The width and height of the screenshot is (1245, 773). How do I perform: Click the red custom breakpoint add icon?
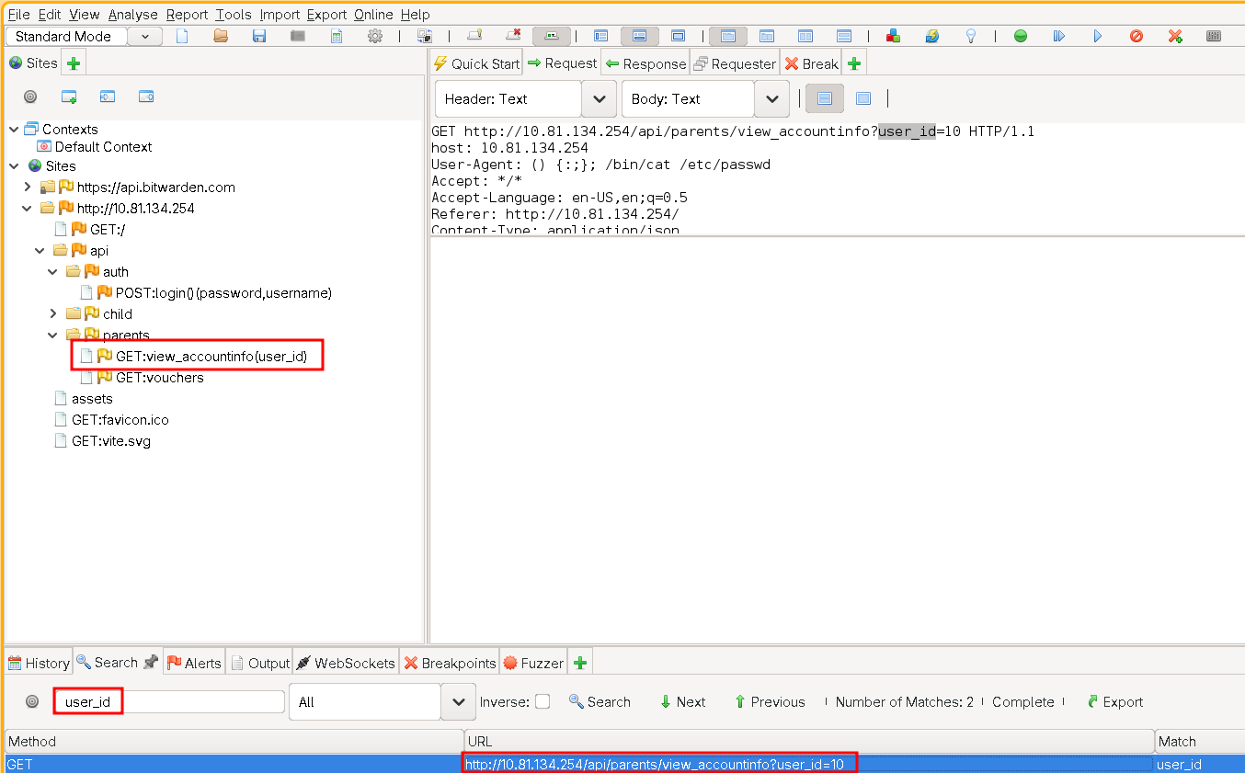point(1175,37)
